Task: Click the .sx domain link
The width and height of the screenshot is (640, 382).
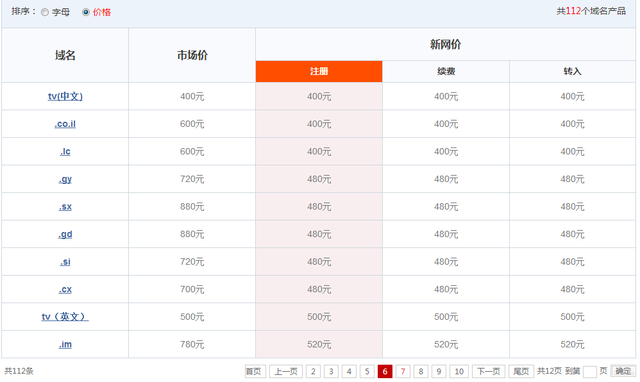Action: (x=65, y=206)
